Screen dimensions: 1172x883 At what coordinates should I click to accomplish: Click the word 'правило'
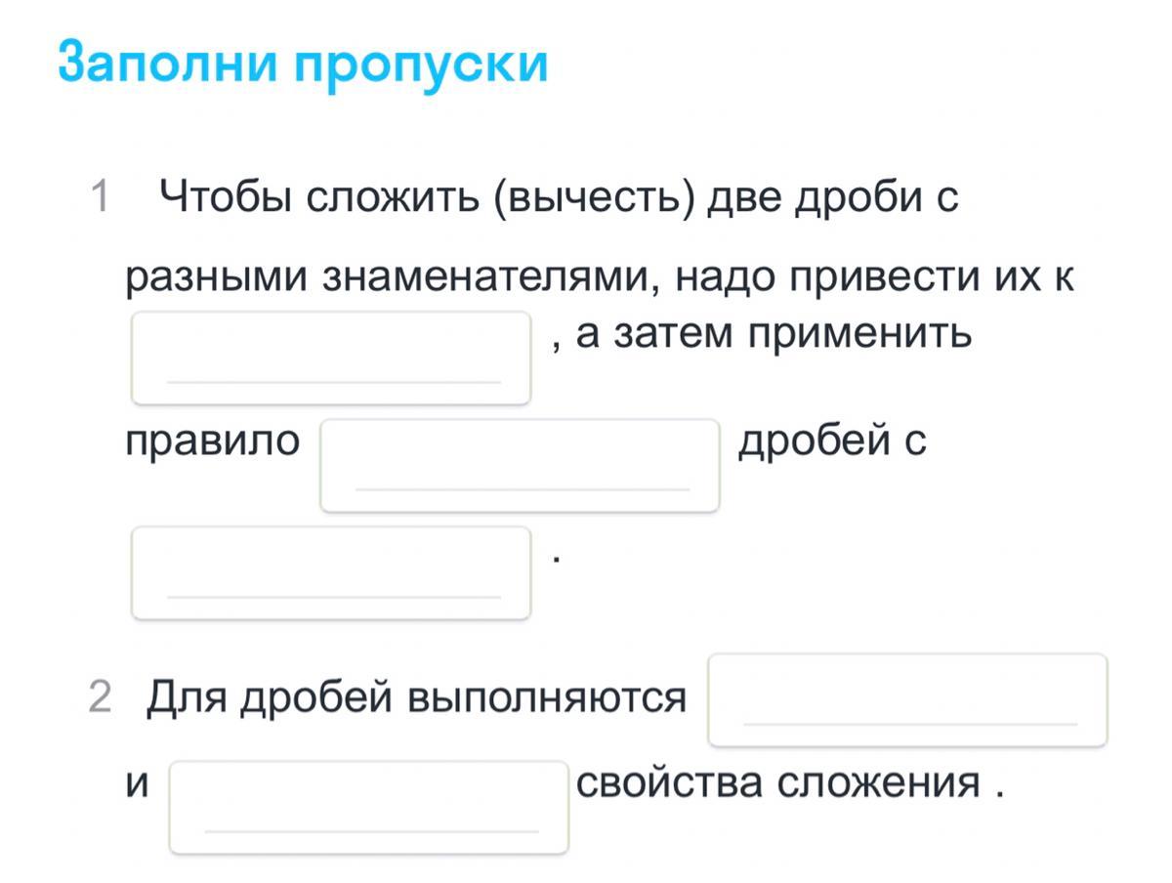coord(213,441)
